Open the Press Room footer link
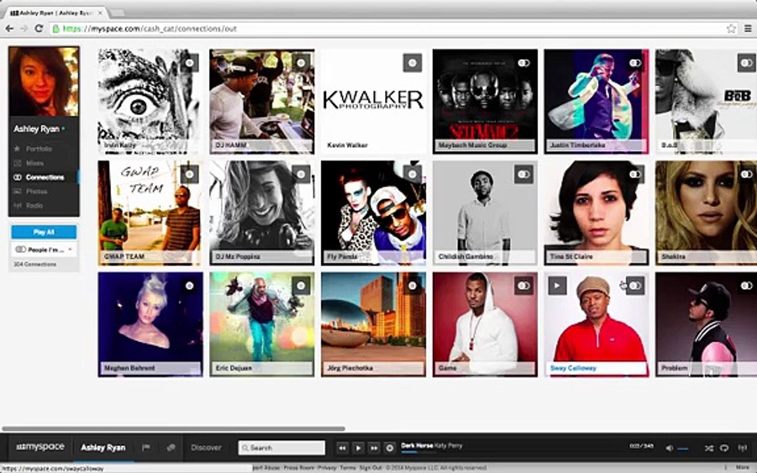The width and height of the screenshot is (757, 473). (299, 468)
